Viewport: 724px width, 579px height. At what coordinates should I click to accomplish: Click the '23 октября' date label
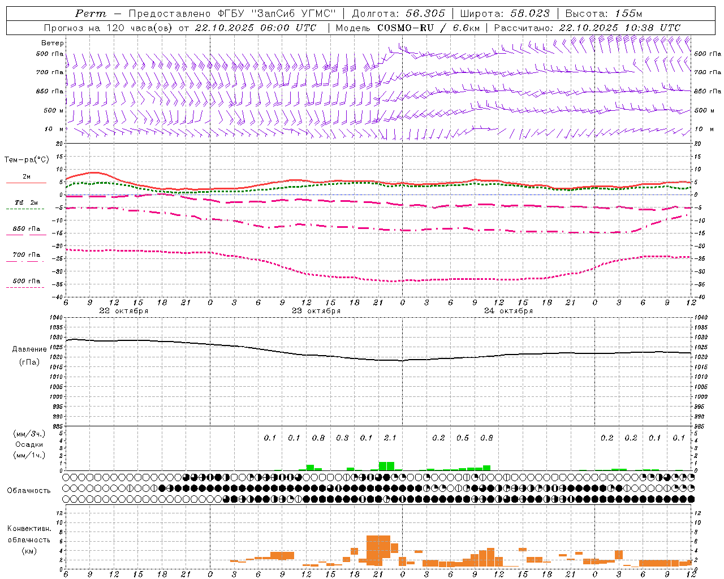point(316,311)
